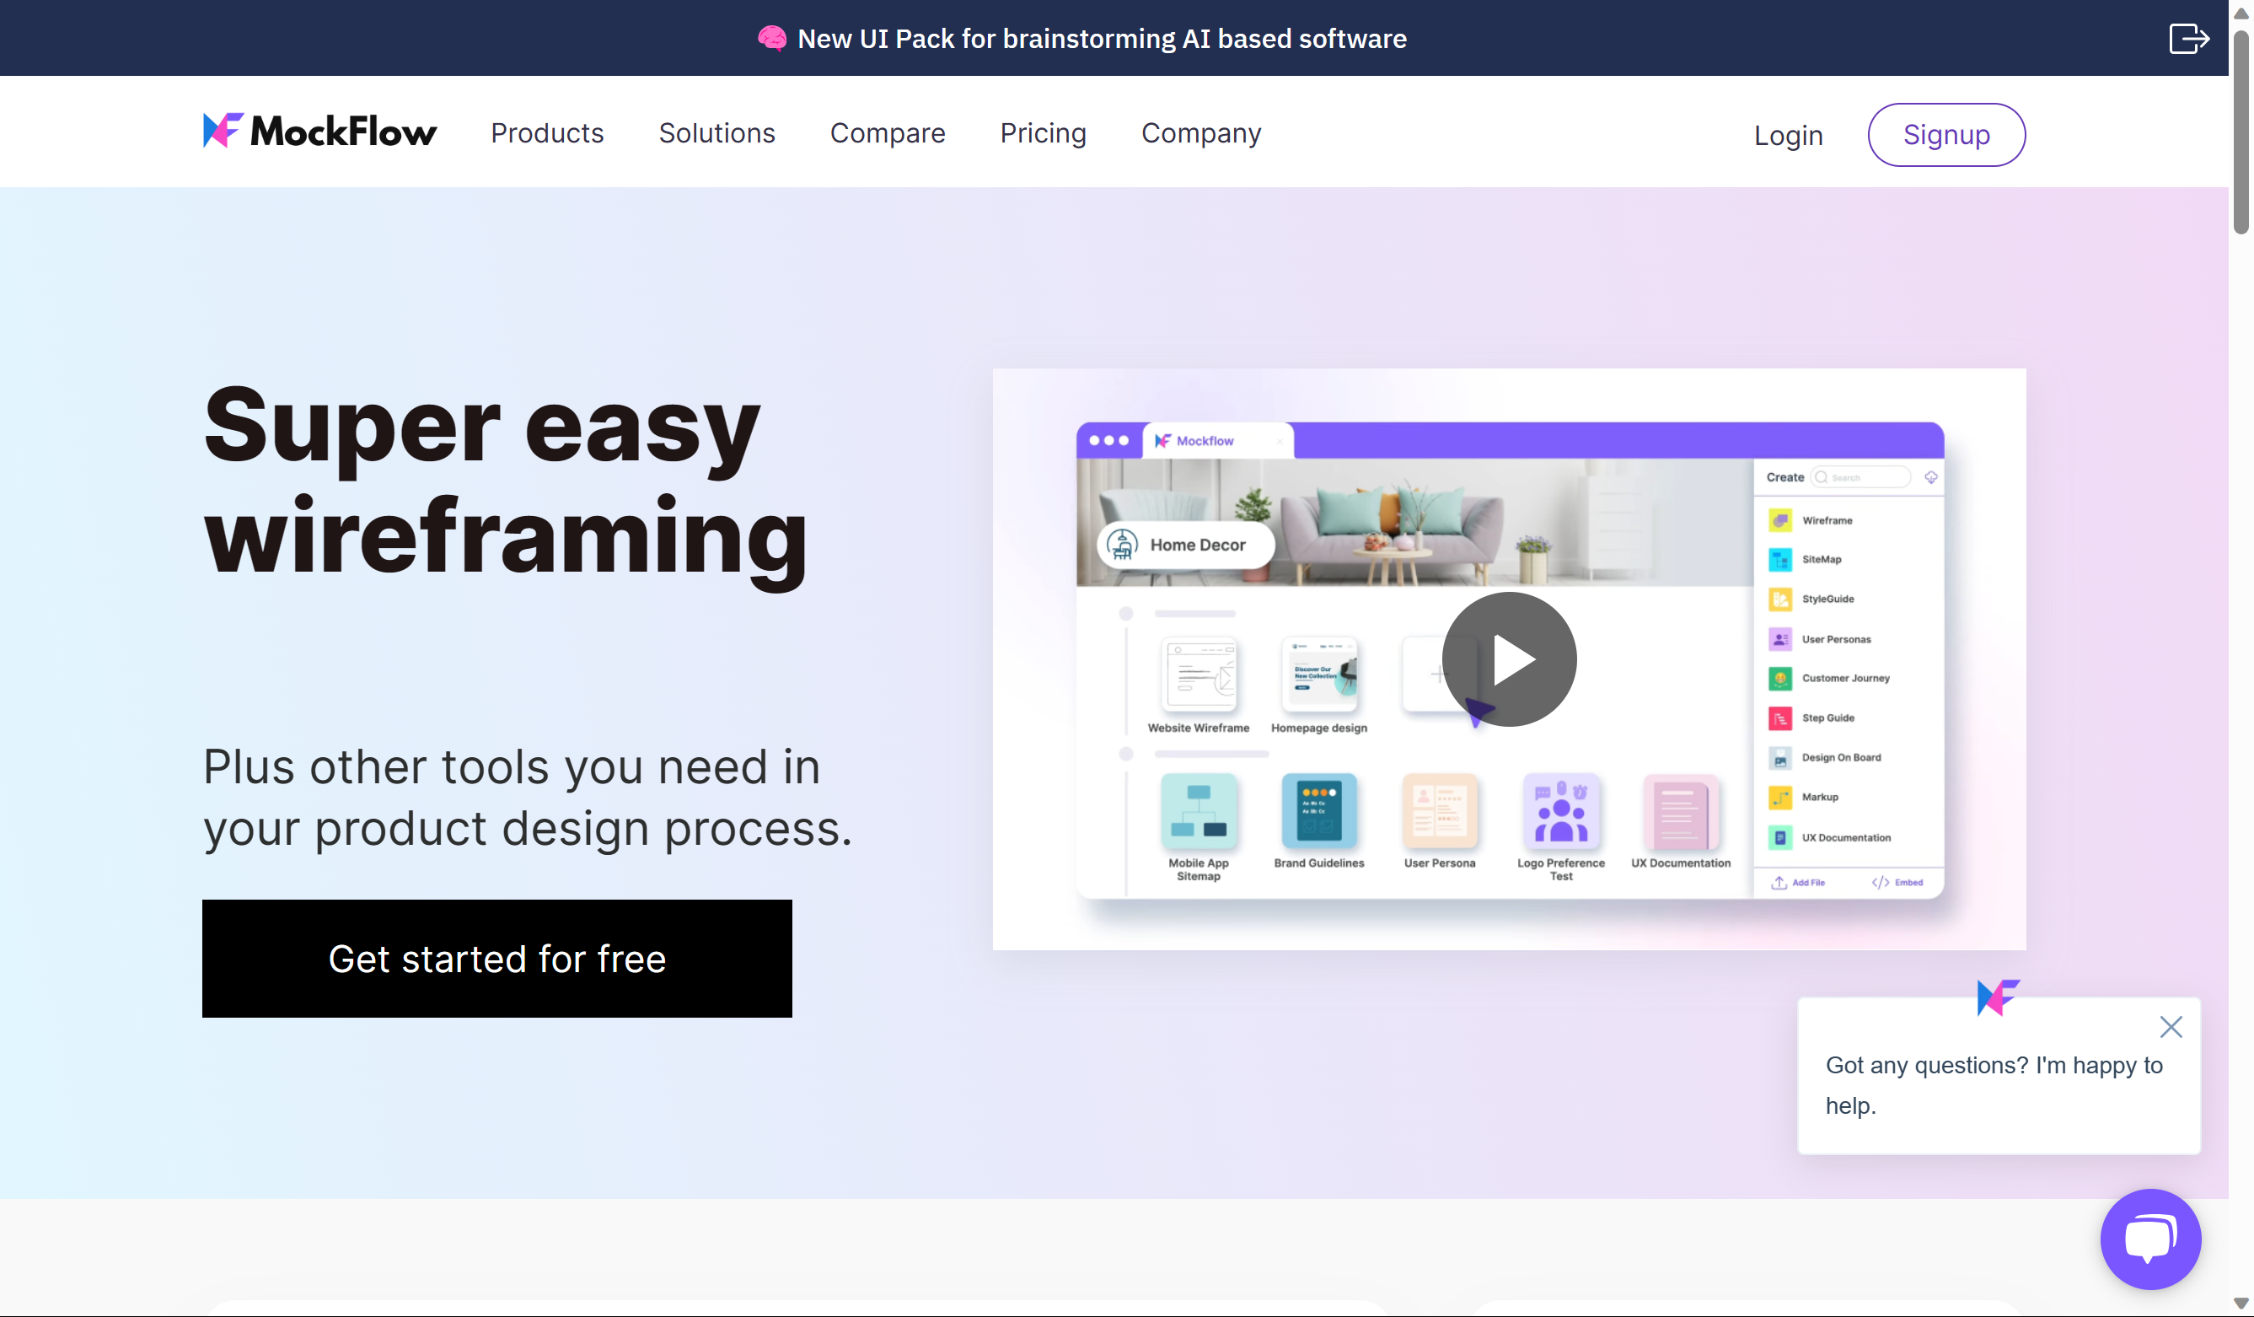Image resolution: width=2254 pixels, height=1317 pixels.
Task: Click the chat message "Got any questions?"
Action: coord(1994,1085)
